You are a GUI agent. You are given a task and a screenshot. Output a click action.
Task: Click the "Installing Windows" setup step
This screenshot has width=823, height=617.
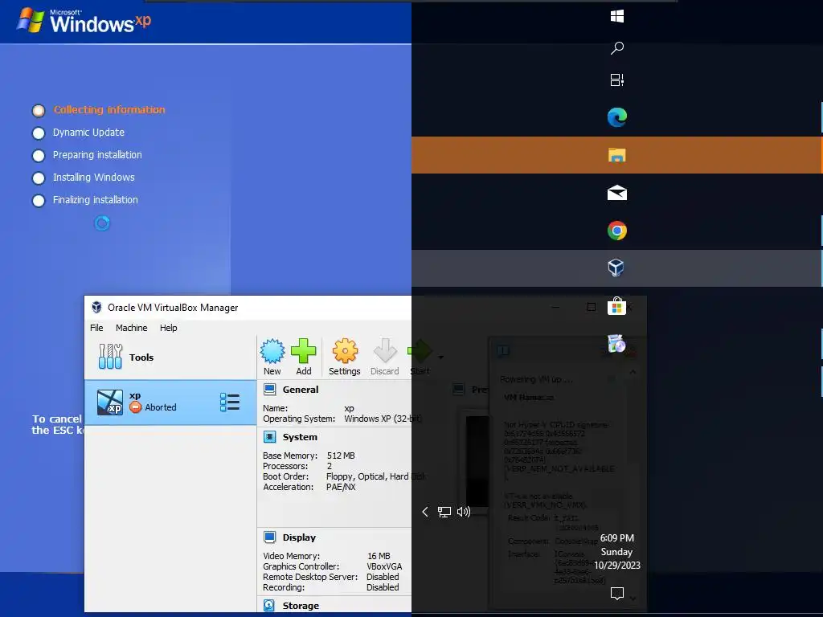click(93, 178)
